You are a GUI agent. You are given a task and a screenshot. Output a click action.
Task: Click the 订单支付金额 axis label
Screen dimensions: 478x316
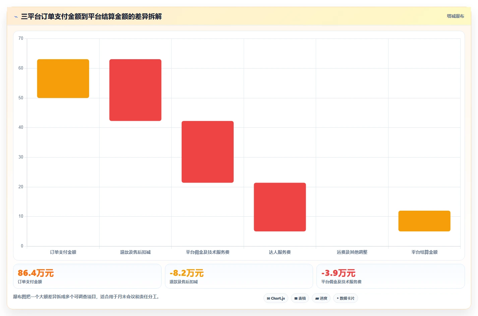point(63,252)
